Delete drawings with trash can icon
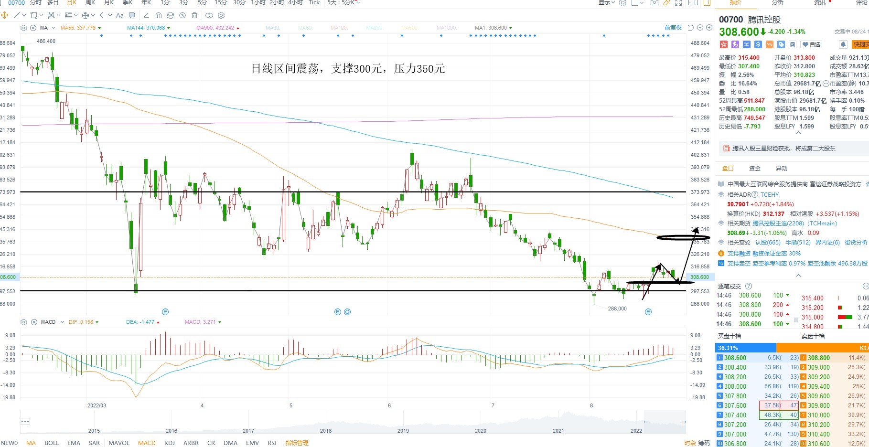Screen dimensions: 869x447 pos(194,15)
